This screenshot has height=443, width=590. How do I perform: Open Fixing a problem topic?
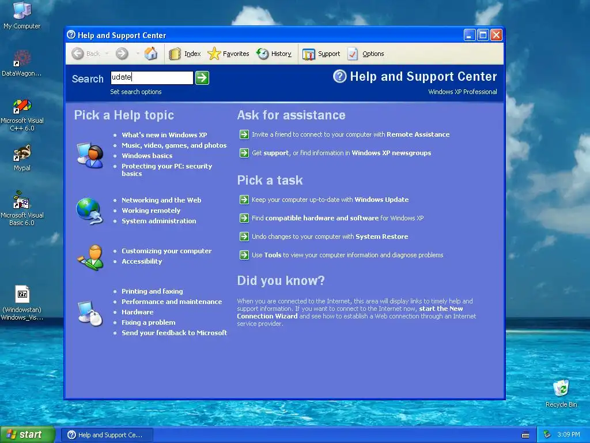point(148,322)
